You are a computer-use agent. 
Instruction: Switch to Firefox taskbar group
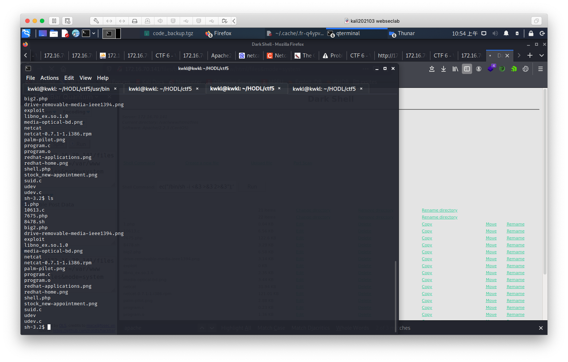pos(218,33)
